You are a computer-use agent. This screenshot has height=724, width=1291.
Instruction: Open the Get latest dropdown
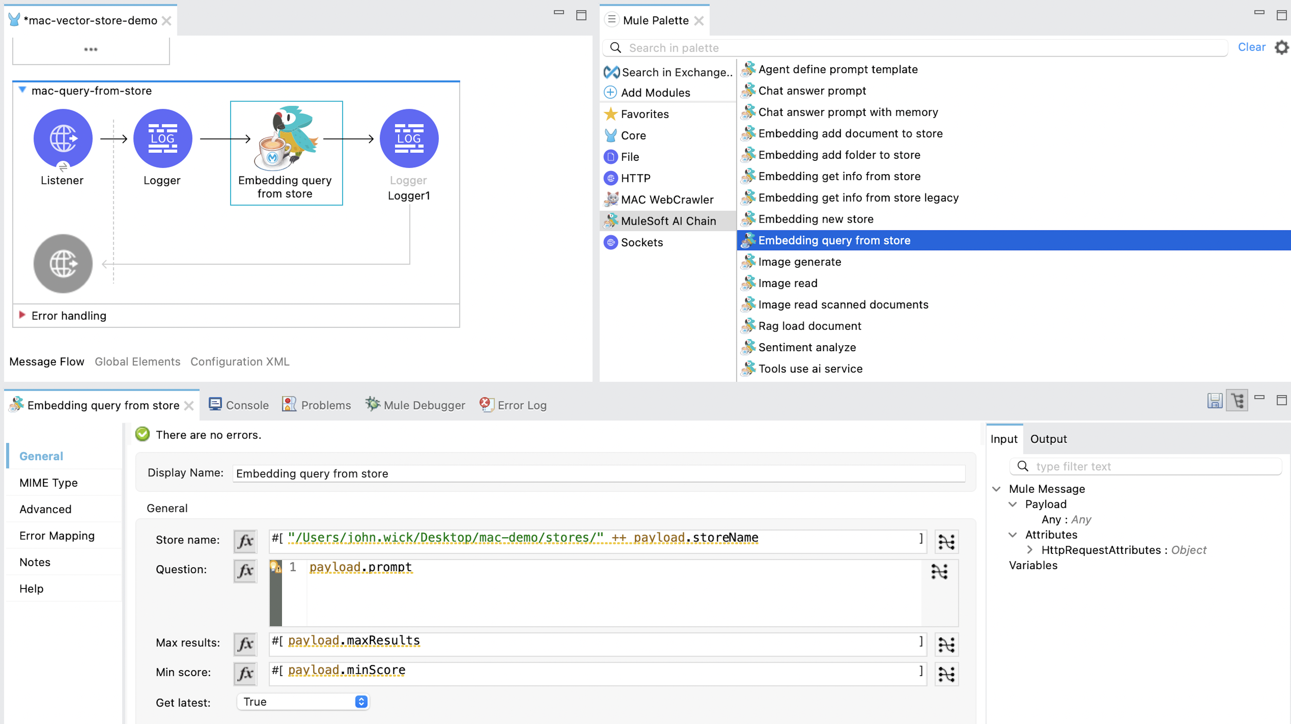[x=303, y=702]
